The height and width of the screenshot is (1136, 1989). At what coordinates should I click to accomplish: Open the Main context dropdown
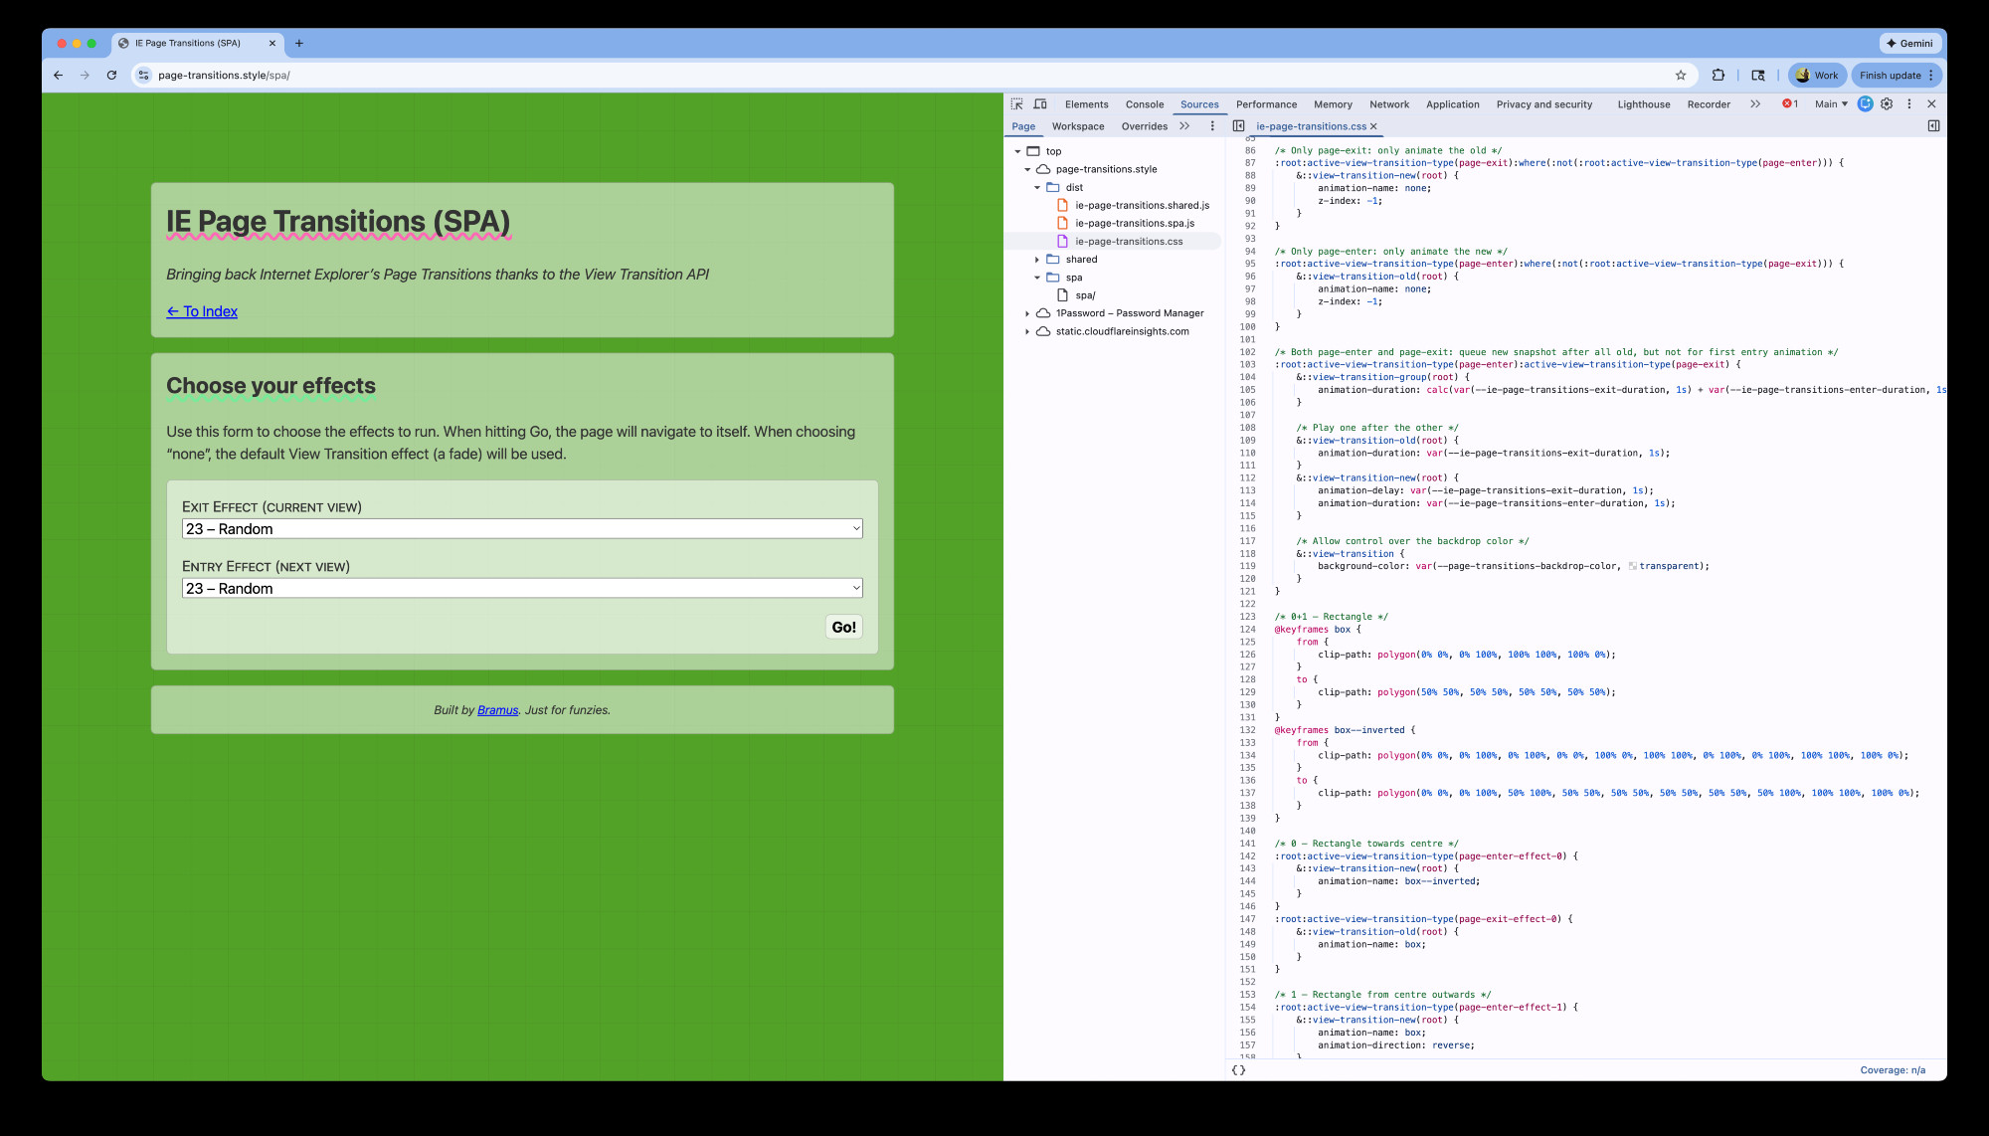(x=1831, y=103)
